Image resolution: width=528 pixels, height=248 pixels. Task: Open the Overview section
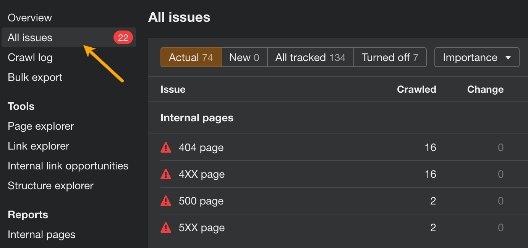click(x=29, y=17)
